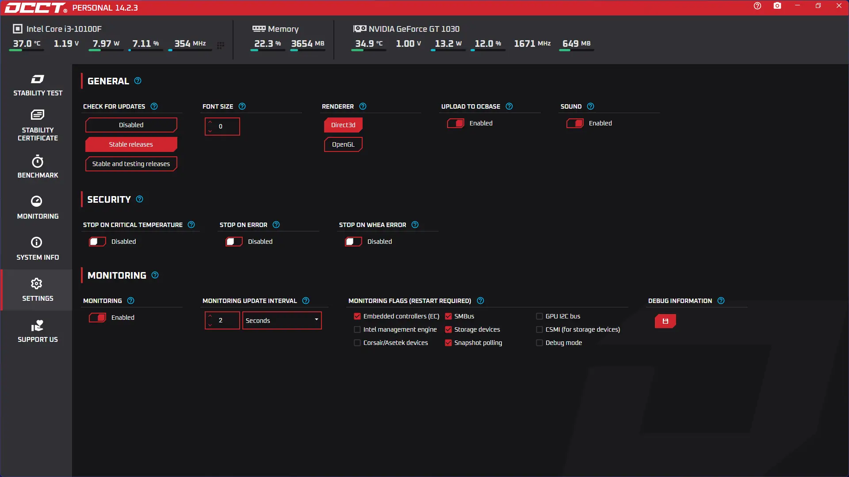Open the Support Us page
The height and width of the screenshot is (477, 849).
(38, 331)
